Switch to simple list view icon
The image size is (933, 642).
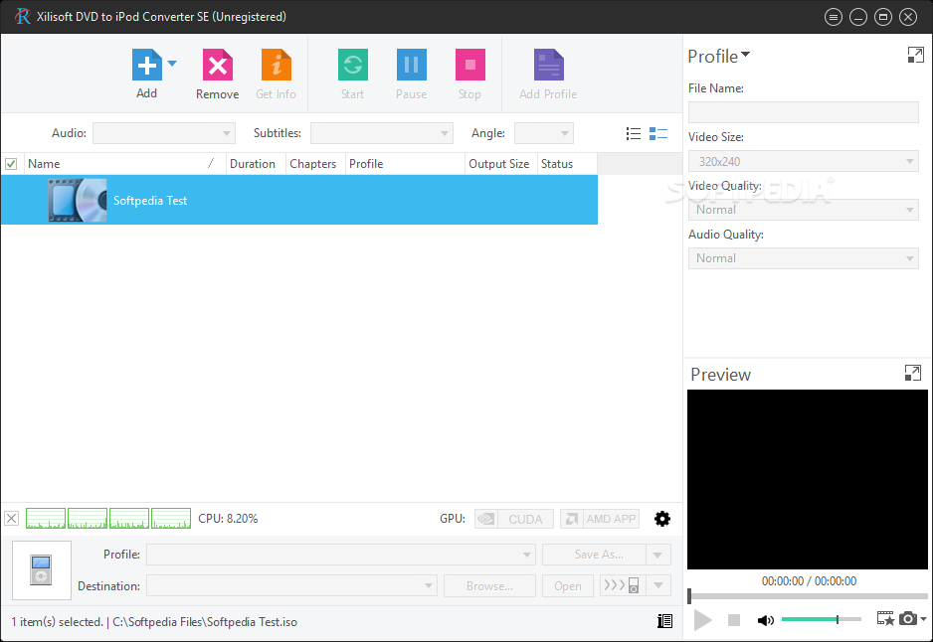pyautogui.click(x=633, y=133)
